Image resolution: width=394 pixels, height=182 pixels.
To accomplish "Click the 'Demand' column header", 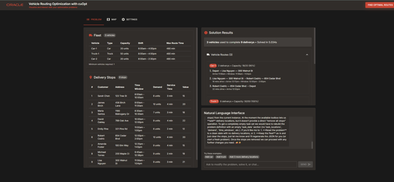I will point(157,87).
